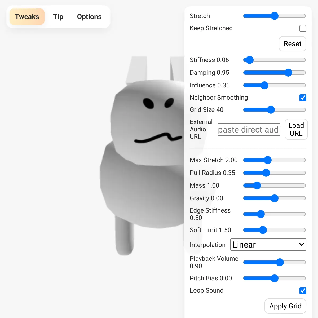Click the Stretch slider handle

(275, 16)
